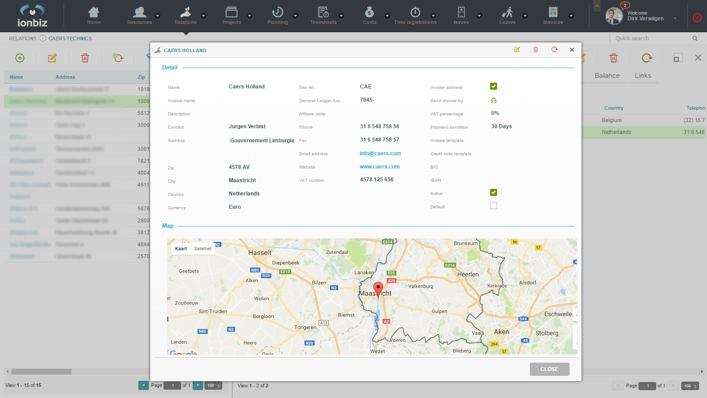Open the Links tab
This screenshot has height=398, width=707.
[643, 76]
